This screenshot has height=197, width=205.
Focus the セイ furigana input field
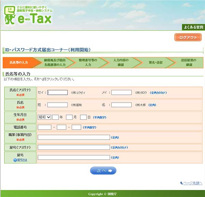[x=58, y=92]
